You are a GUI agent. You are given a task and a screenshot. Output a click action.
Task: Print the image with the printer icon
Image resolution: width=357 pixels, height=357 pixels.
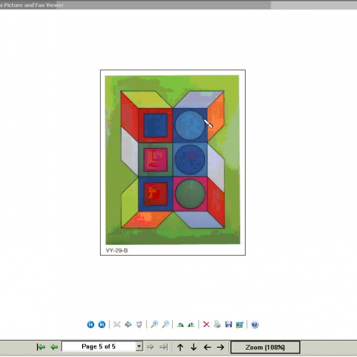pos(217,324)
